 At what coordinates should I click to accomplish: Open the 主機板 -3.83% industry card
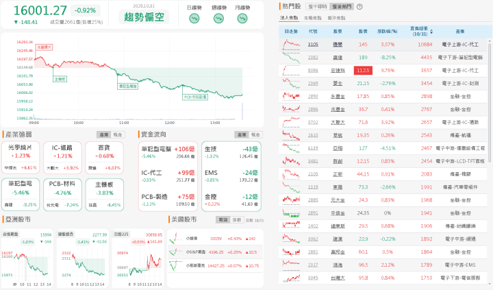pos(104,195)
